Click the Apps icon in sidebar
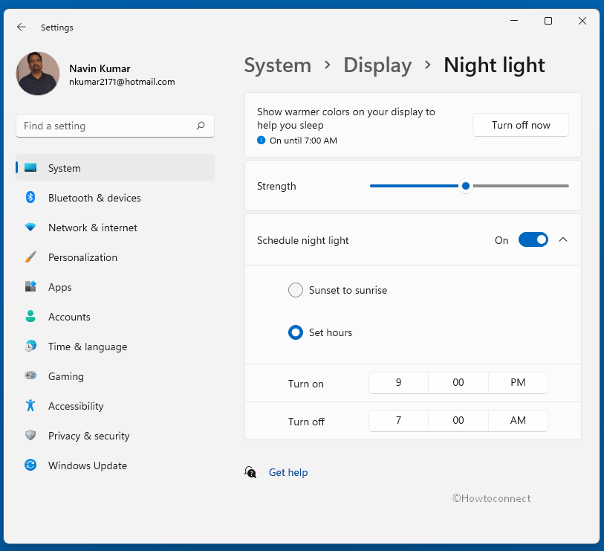The width and height of the screenshot is (604, 551). pos(30,286)
